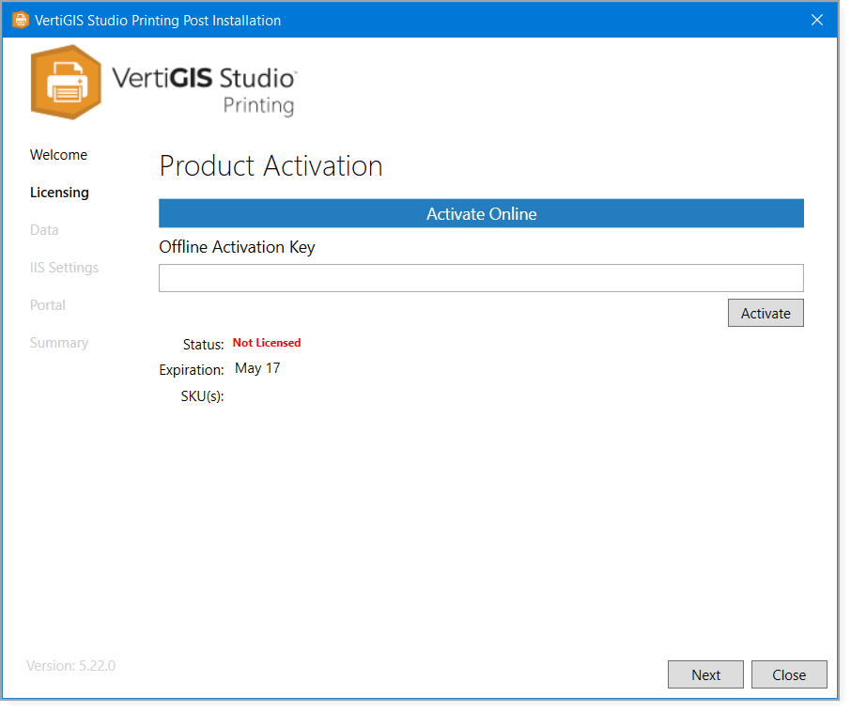Click inside the Offline Activation Key field

tap(481, 278)
